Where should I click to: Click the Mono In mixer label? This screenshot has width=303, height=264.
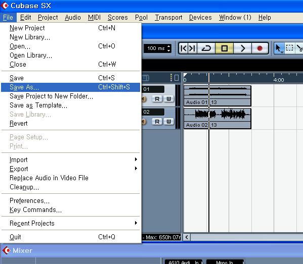click(225, 262)
